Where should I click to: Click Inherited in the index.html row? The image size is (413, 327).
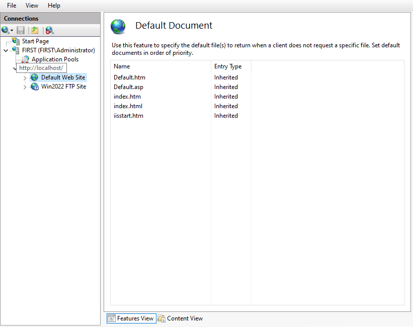point(226,106)
